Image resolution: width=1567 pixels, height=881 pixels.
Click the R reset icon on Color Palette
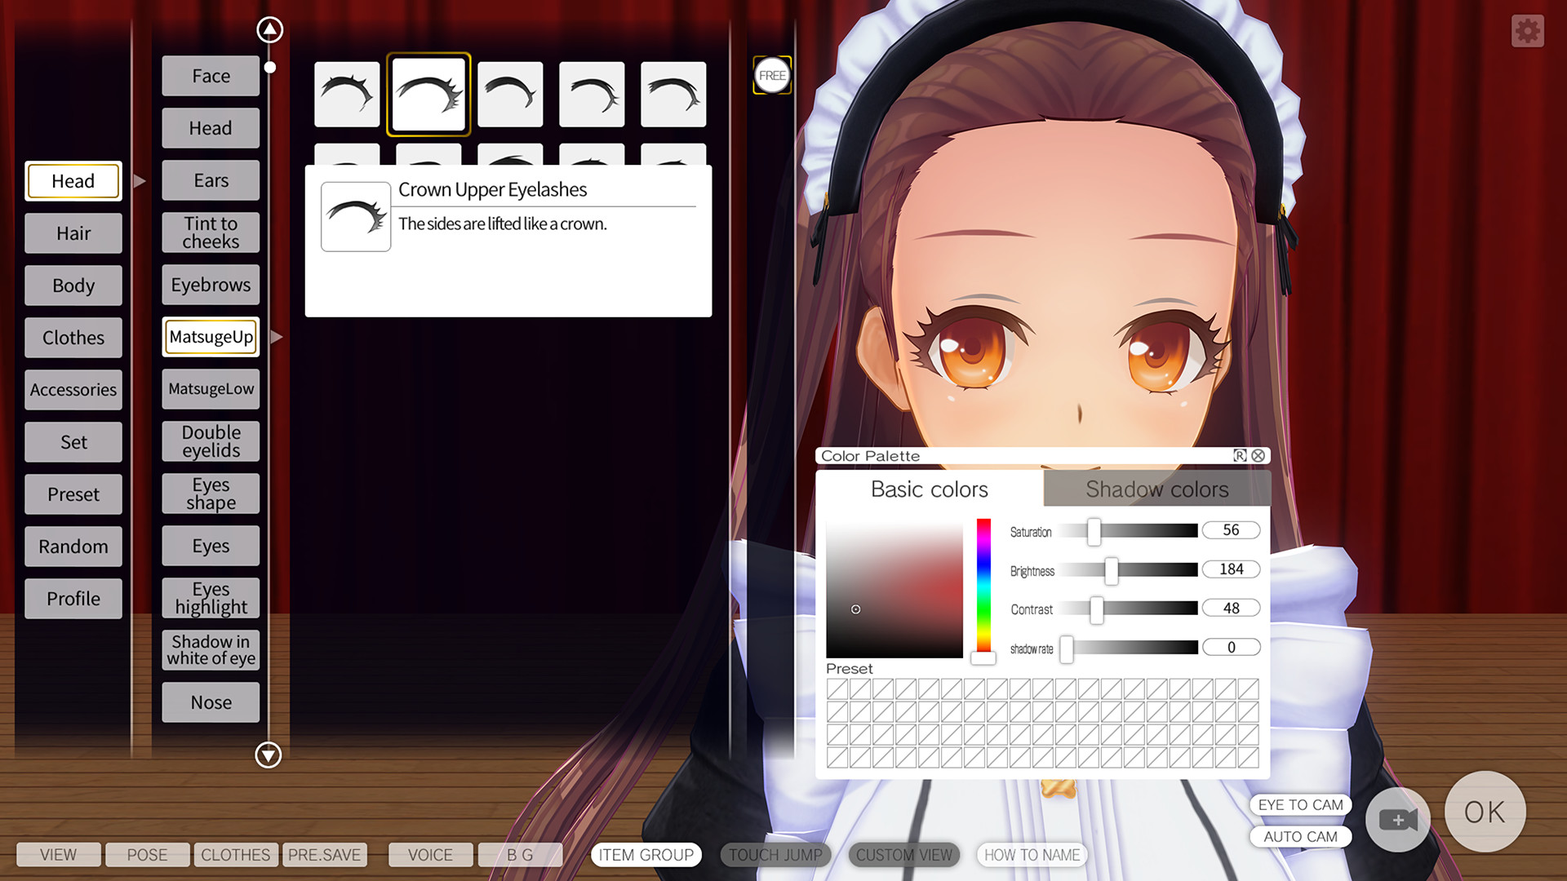pyautogui.click(x=1240, y=456)
